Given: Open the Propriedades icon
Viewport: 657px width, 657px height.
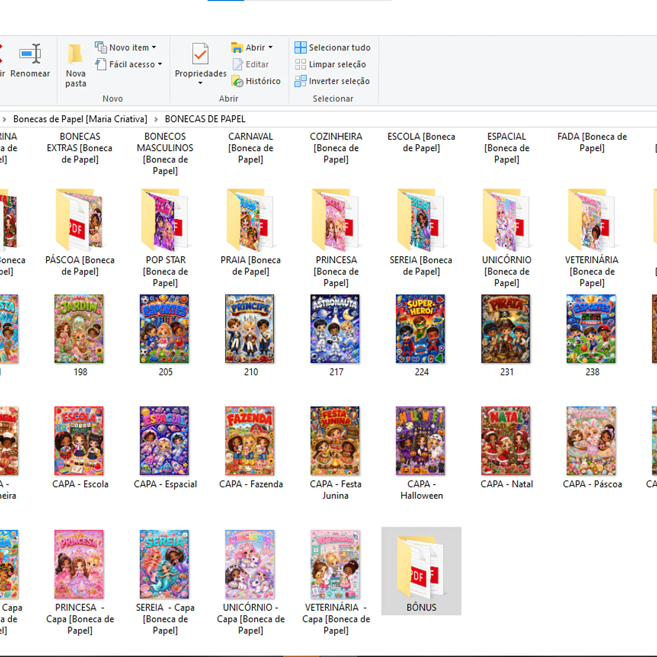Looking at the screenshot, I should point(200,54).
